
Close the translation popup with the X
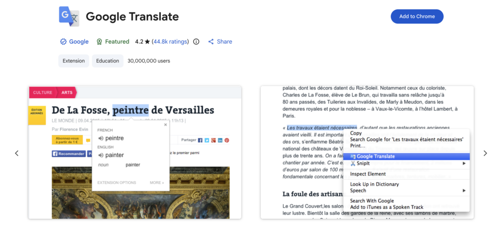[x=166, y=125]
